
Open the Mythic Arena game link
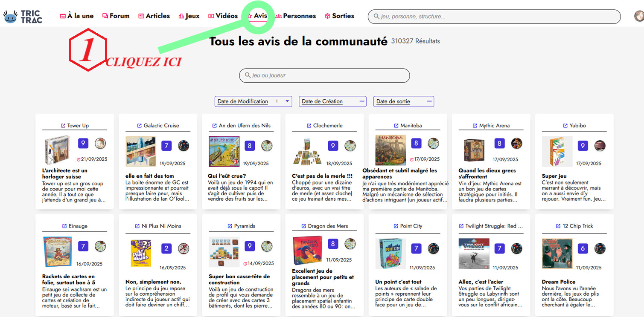(491, 126)
